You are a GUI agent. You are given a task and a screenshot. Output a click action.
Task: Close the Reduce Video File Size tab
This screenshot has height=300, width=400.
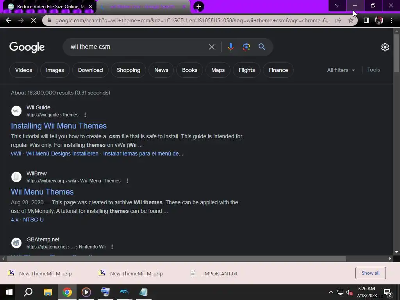click(91, 7)
